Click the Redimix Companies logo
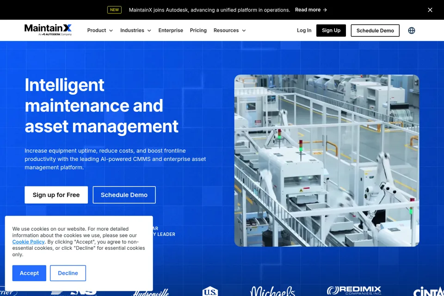 [354, 290]
